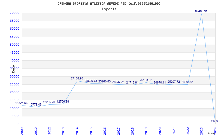Click the 2014 year axis label
Viewport: 218px width, 136px height.
pyautogui.click(x=77, y=131)
